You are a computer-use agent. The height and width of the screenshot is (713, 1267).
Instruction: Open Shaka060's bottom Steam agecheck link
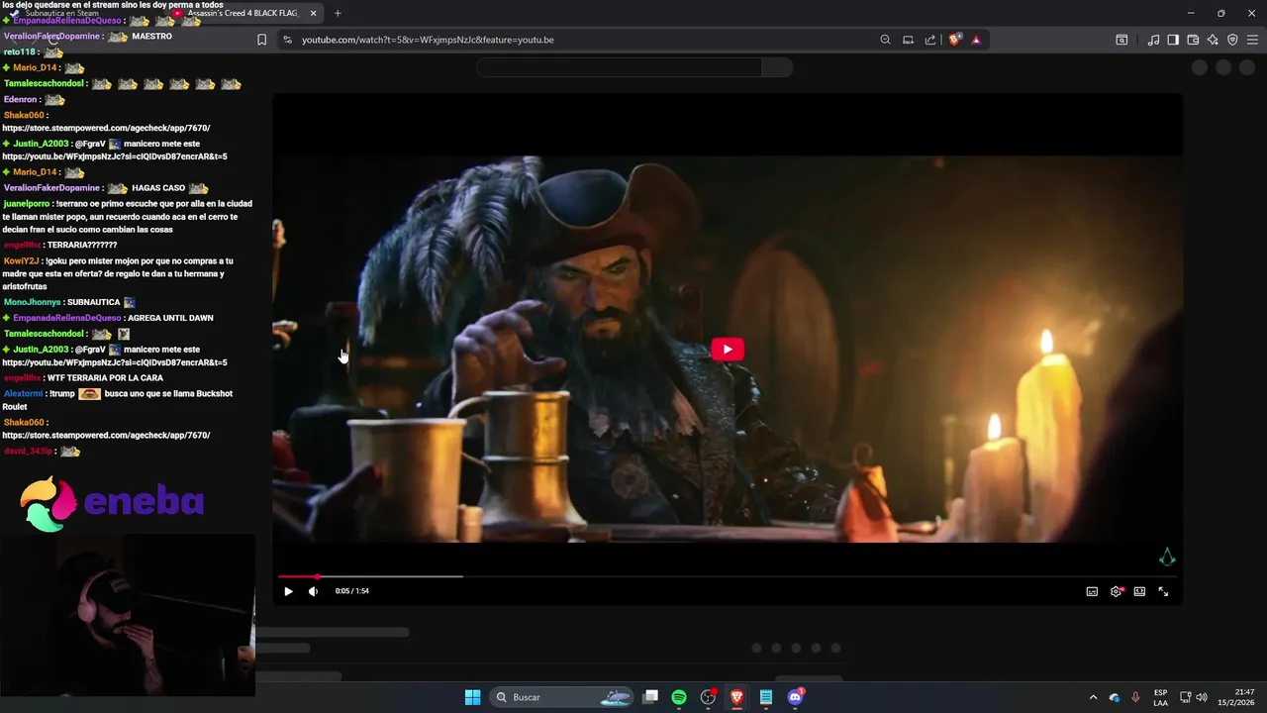106,435
